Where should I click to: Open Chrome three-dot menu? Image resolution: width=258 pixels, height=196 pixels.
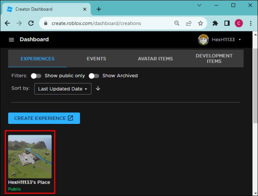(x=251, y=23)
